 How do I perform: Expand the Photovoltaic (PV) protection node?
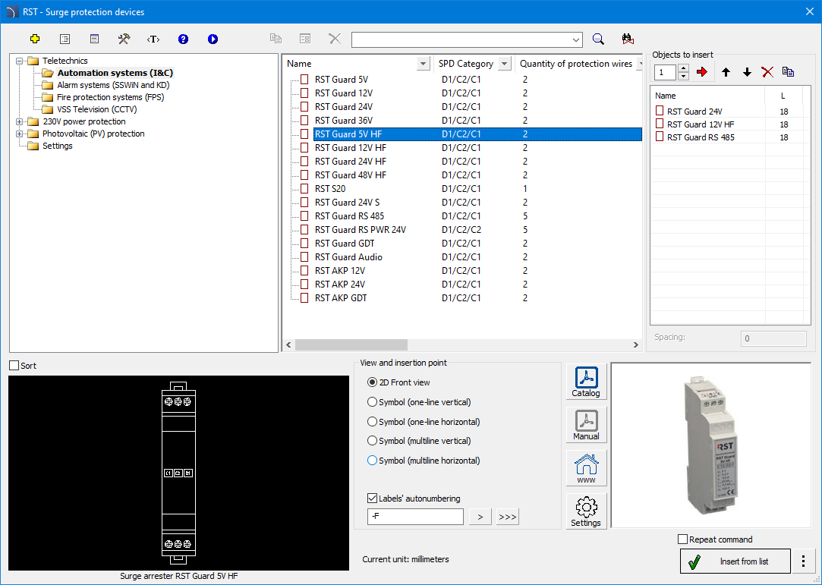click(20, 134)
